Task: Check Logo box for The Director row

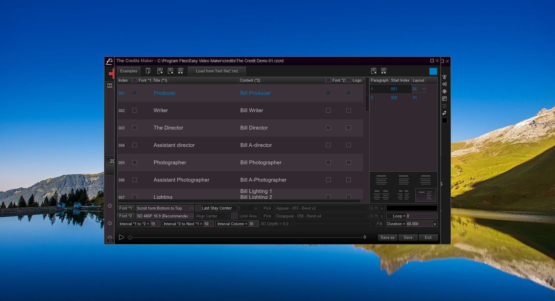Action: pyautogui.click(x=348, y=128)
